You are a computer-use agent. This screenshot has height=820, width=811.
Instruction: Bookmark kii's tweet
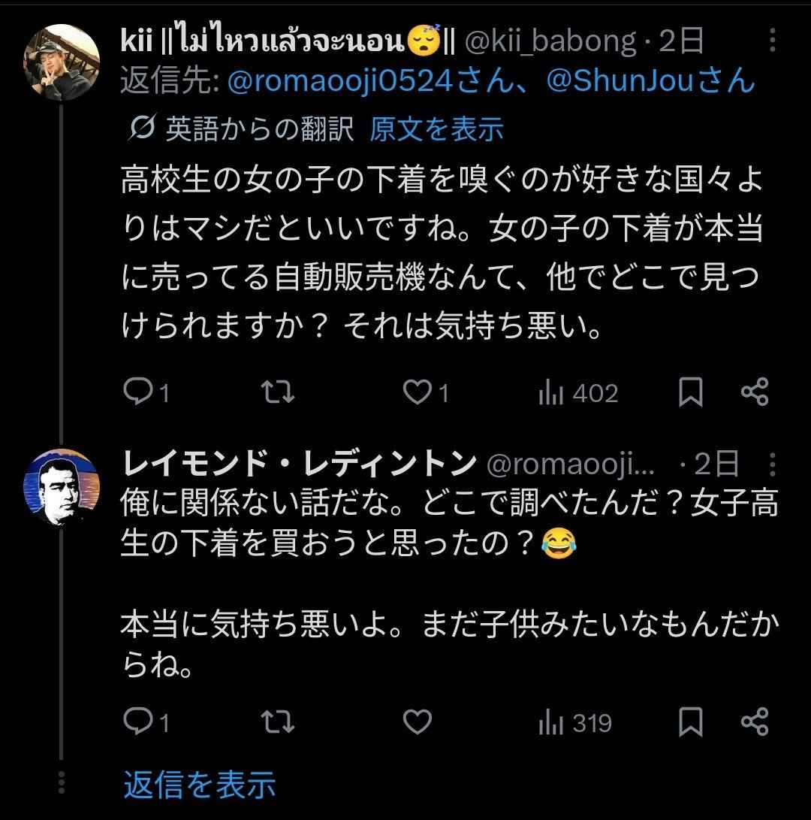[690, 392]
